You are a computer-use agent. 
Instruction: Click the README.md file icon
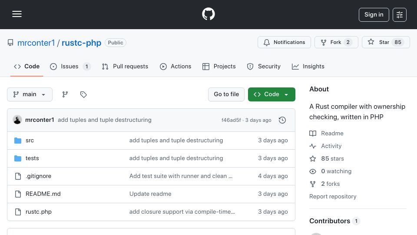[18, 194]
